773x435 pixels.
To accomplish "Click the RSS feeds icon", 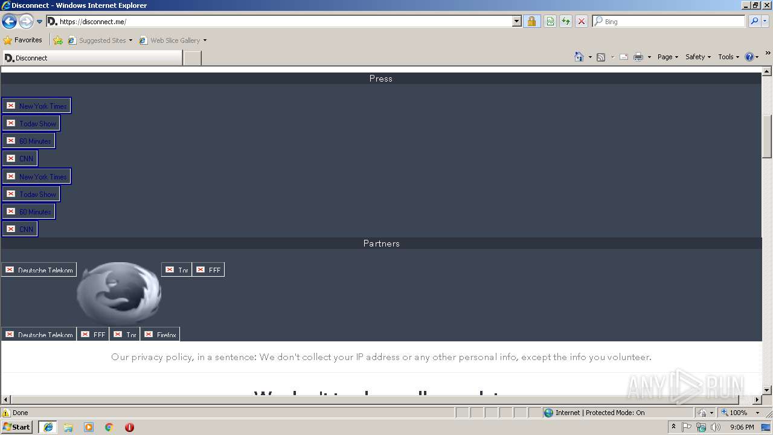I will coord(601,57).
